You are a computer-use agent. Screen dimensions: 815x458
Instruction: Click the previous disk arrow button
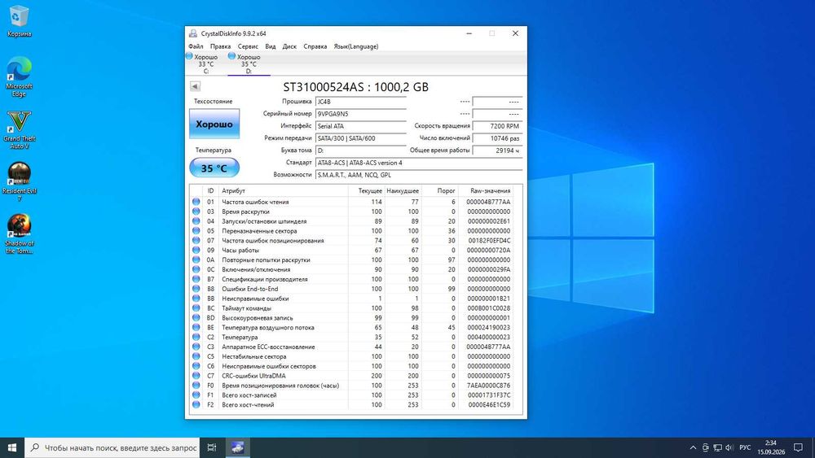point(195,86)
